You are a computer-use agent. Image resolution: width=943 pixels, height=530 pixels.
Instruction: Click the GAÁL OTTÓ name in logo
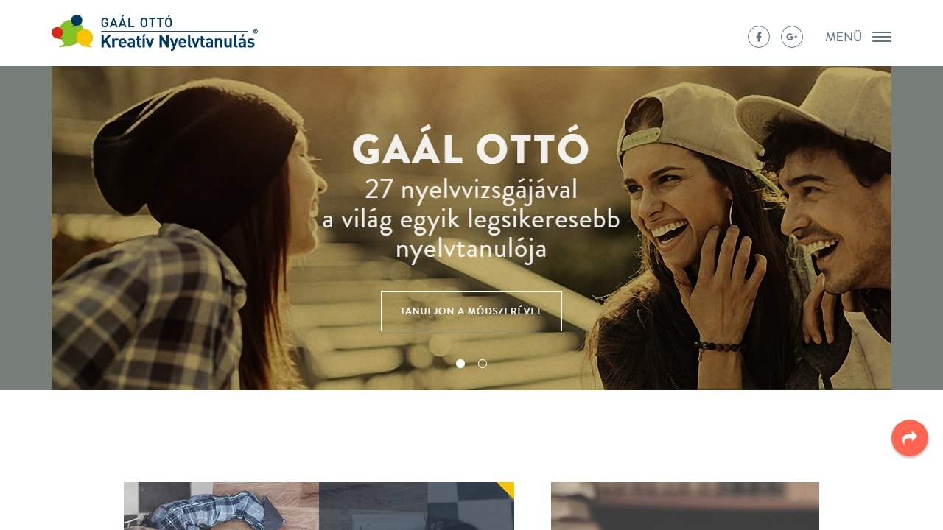pyautogui.click(x=136, y=23)
